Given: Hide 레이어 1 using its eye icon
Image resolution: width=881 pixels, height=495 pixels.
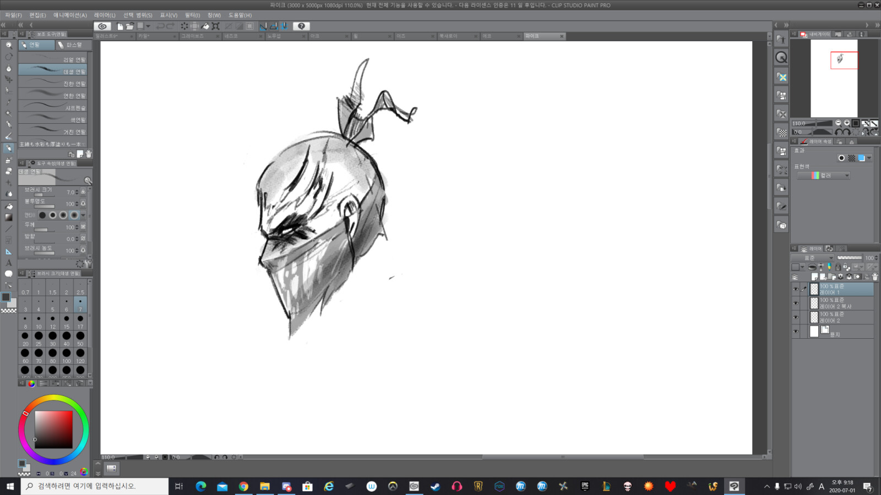Looking at the screenshot, I should tap(796, 289).
